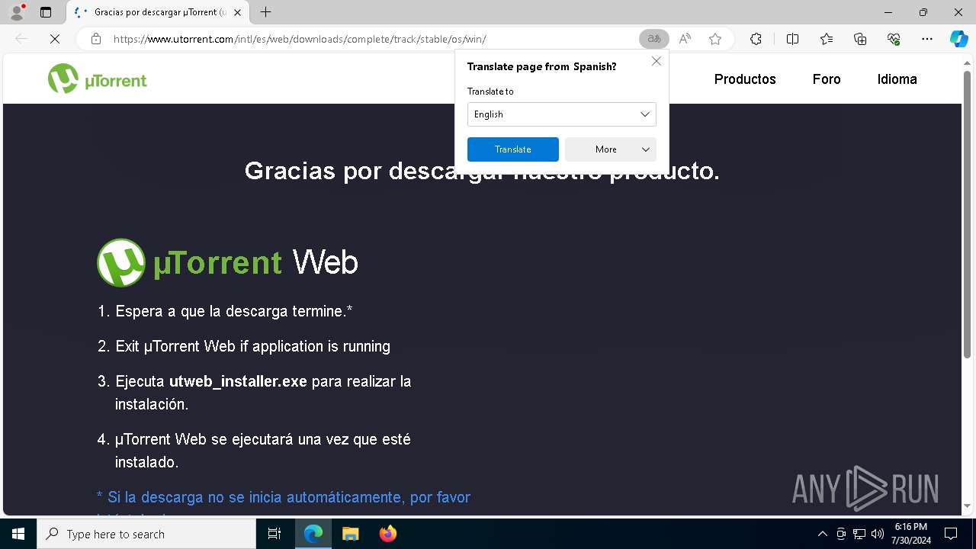Open a new browser tab
This screenshot has height=549, width=976.
[265, 12]
